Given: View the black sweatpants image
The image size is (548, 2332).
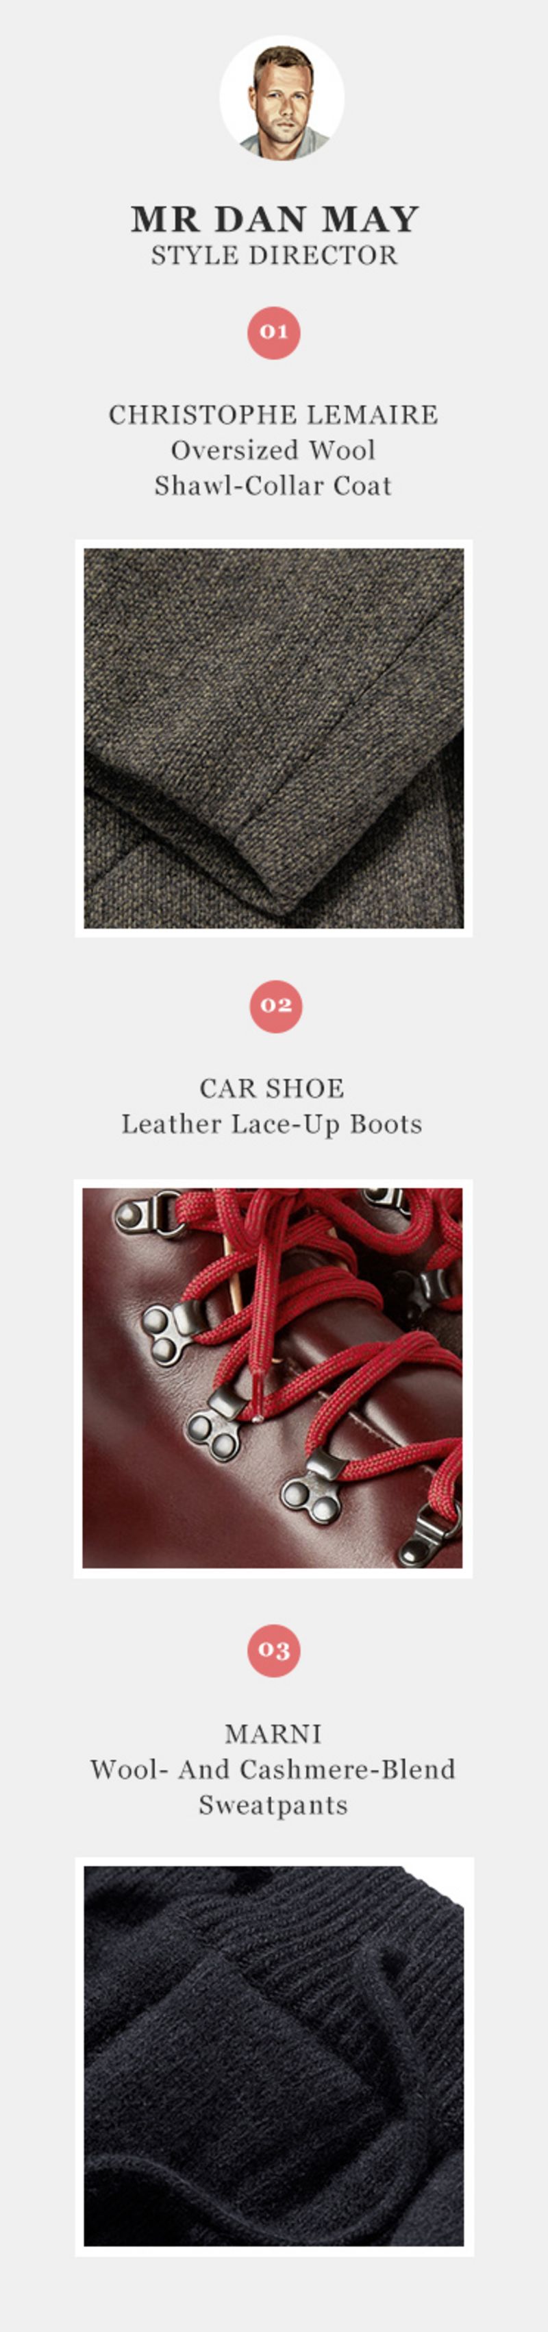Looking at the screenshot, I should point(274,2057).
